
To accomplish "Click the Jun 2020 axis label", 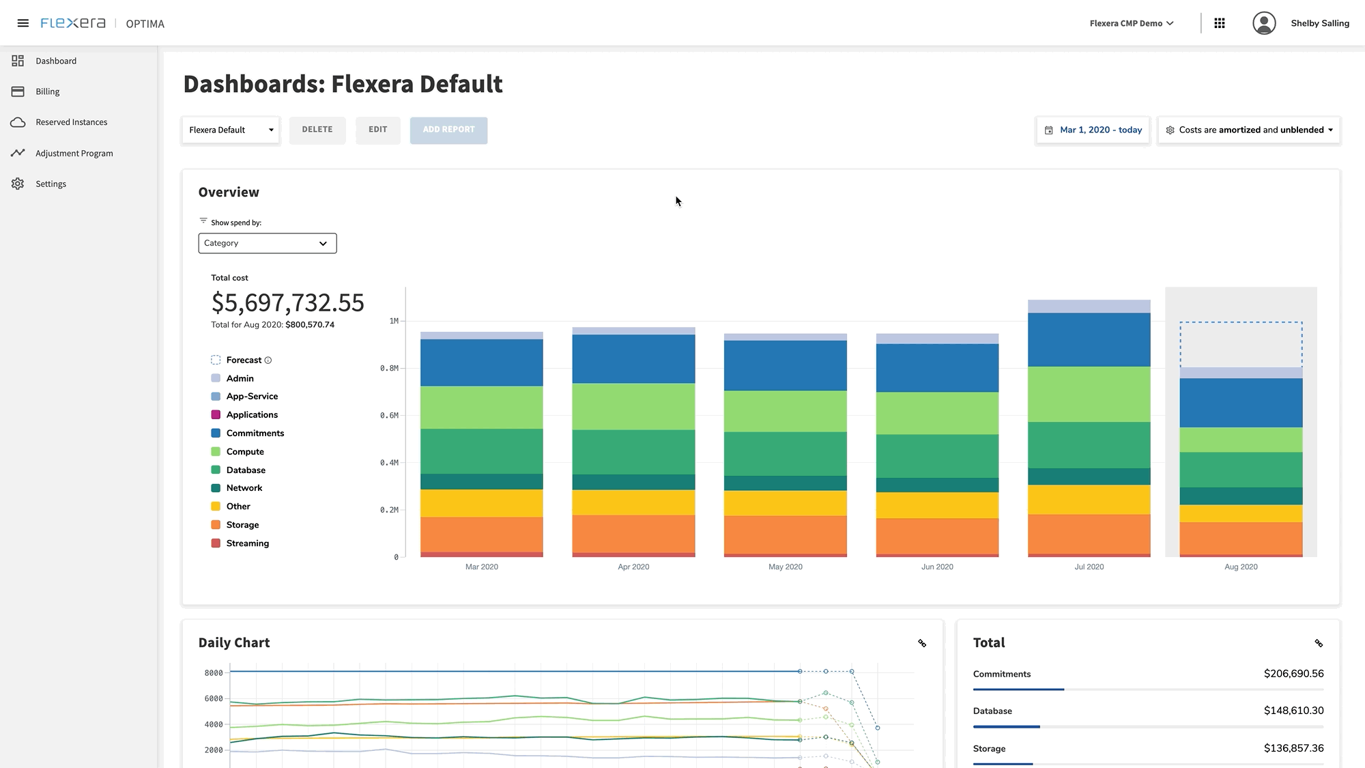I will click(937, 567).
